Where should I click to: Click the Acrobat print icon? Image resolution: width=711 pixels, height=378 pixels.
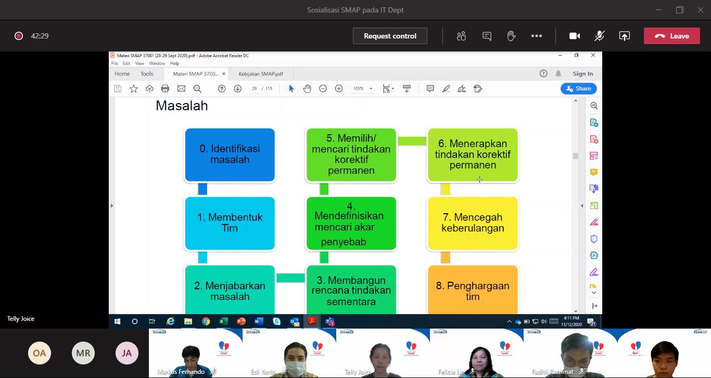tap(165, 89)
